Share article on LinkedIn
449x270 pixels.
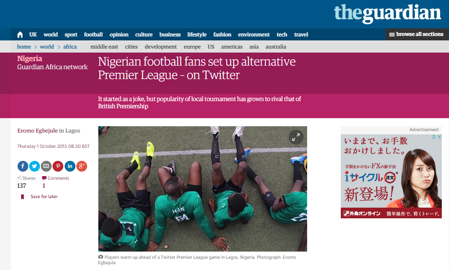click(x=70, y=166)
